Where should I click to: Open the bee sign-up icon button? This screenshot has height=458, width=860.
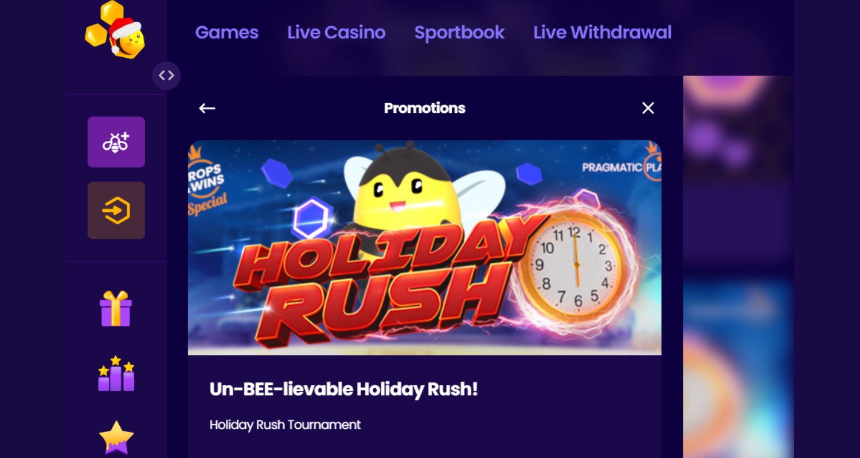pyautogui.click(x=116, y=142)
